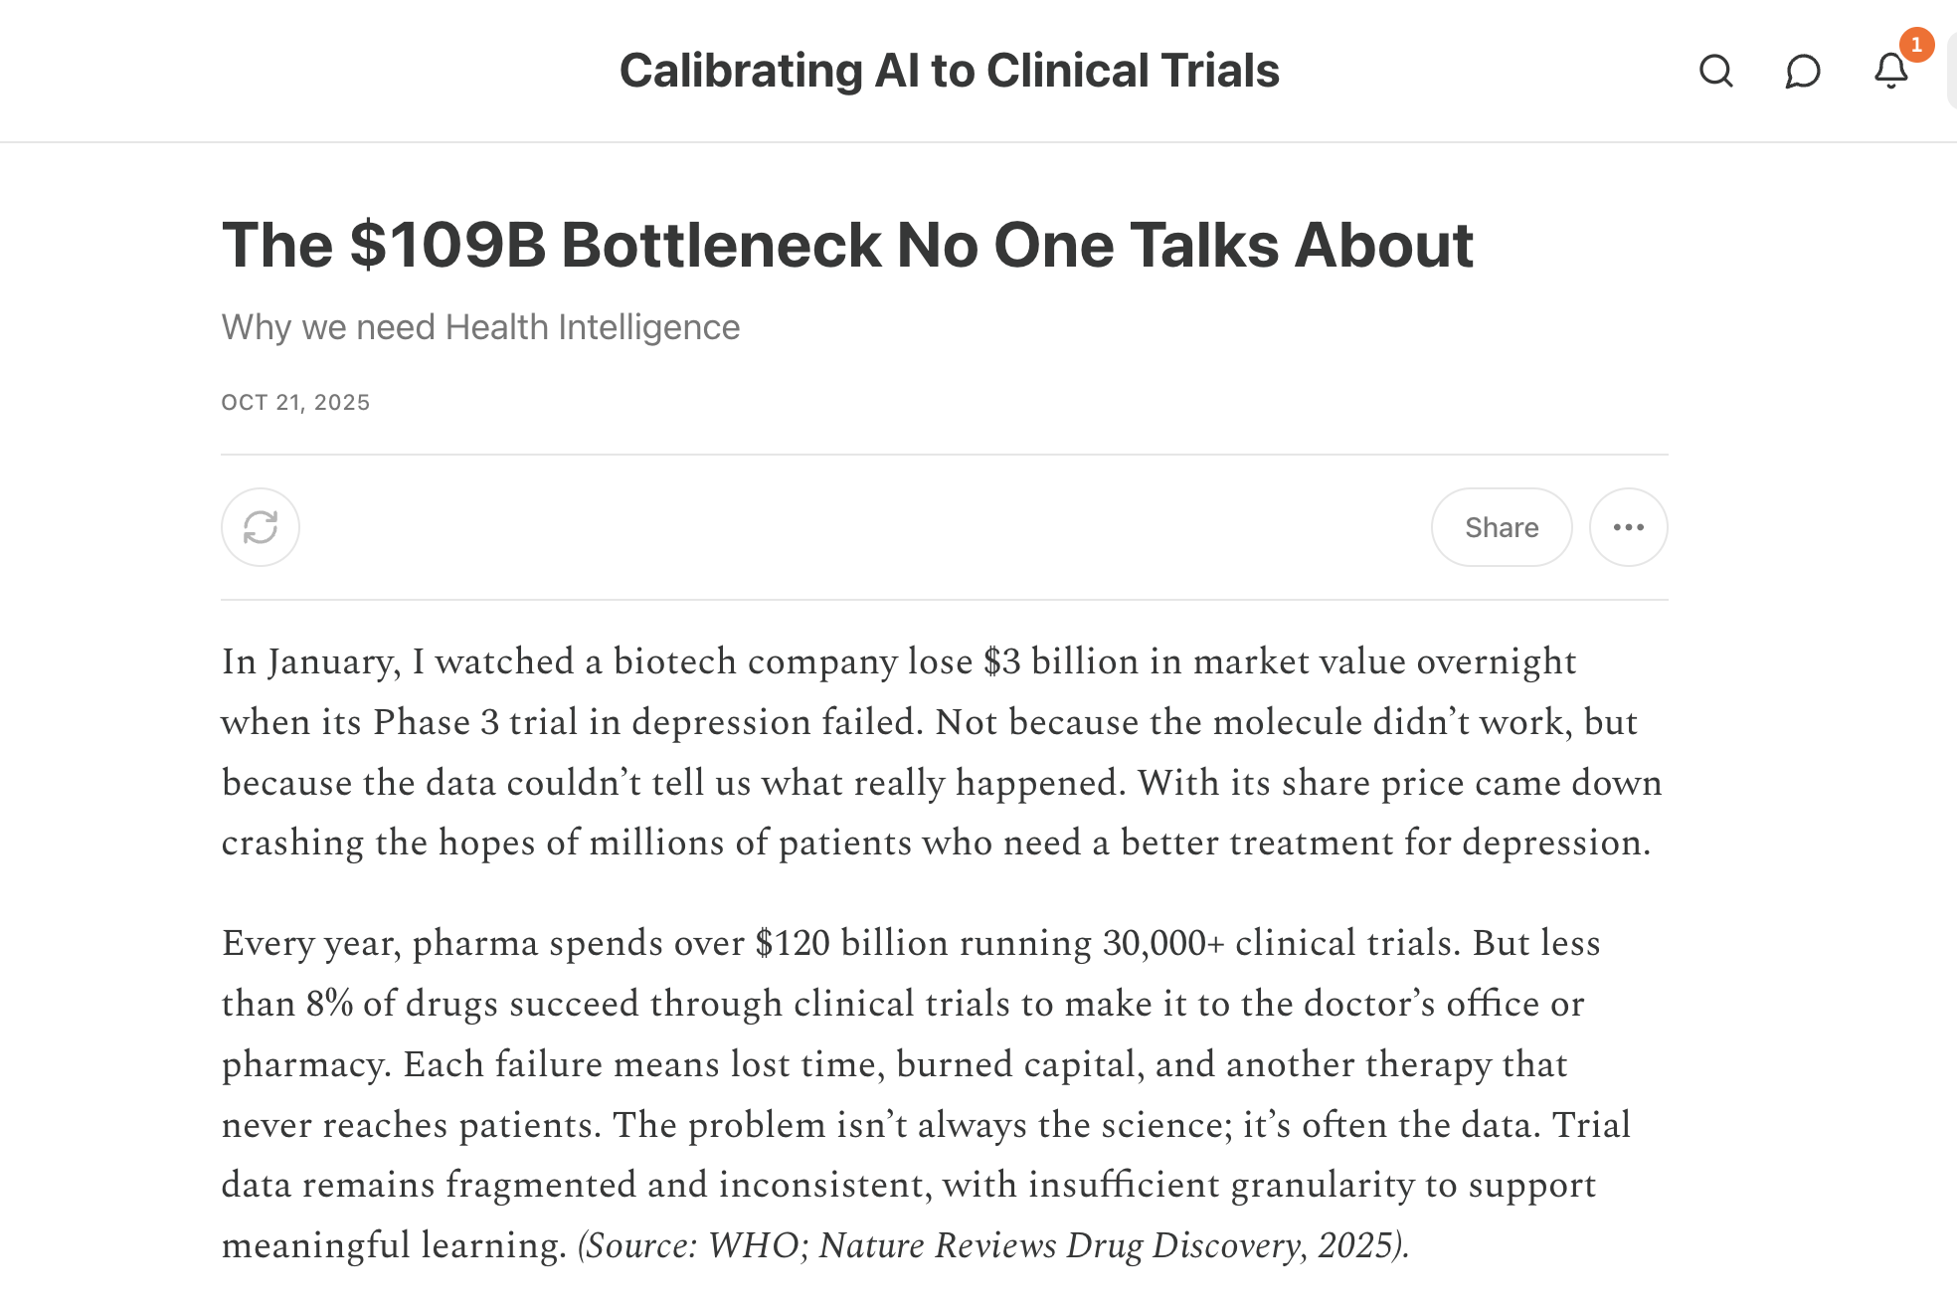This screenshot has width=1957, height=1313.
Task: Click the orange notification badge count
Action: (x=1916, y=45)
